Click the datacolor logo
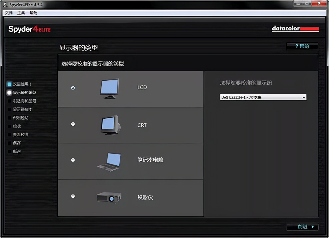 (295, 28)
